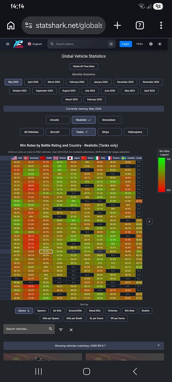Select the December 2025 month

click(125, 82)
